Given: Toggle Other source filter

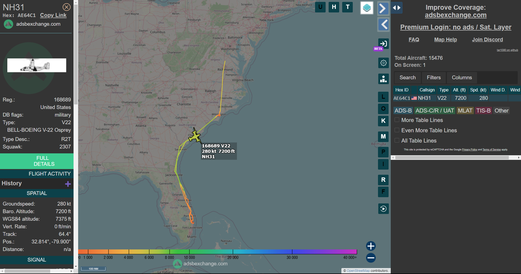Looking at the screenshot, I should [501, 111].
